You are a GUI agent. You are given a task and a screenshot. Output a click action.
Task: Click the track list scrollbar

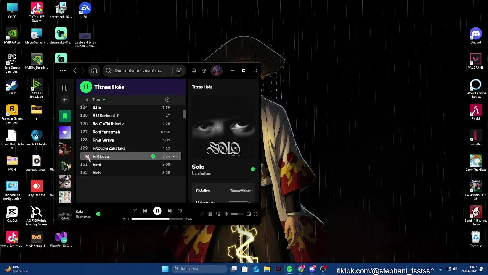184,114
